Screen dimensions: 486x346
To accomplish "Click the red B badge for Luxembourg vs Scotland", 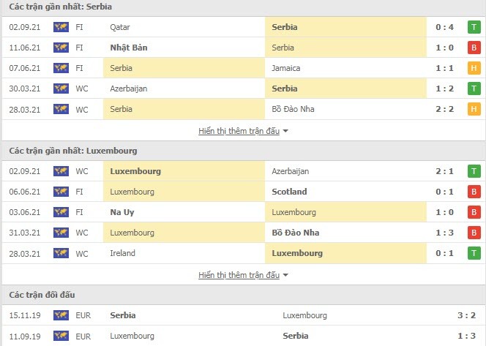I will click(474, 192).
